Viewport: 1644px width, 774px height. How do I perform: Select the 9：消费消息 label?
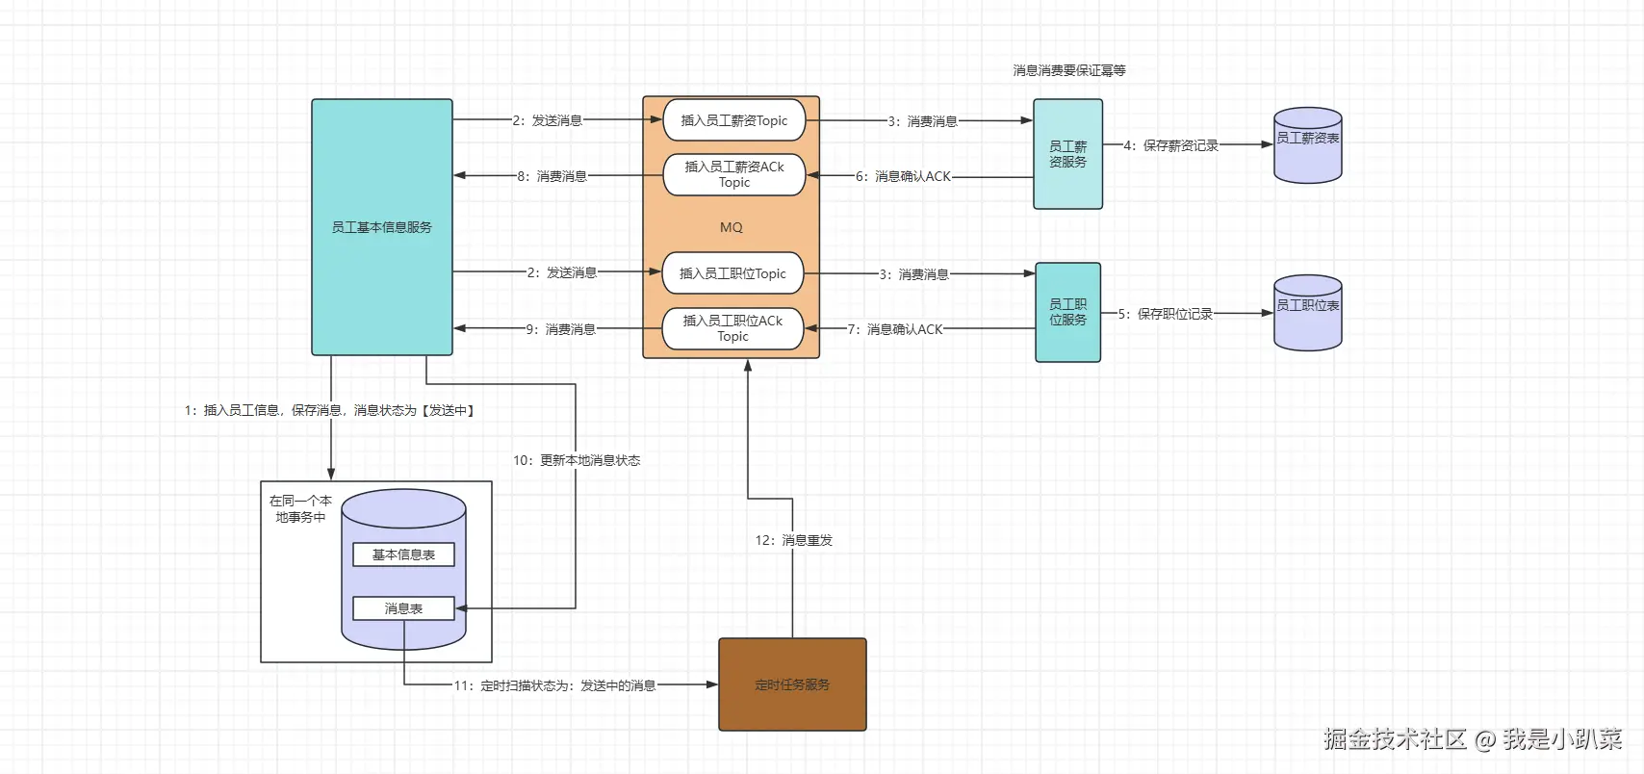point(560,329)
